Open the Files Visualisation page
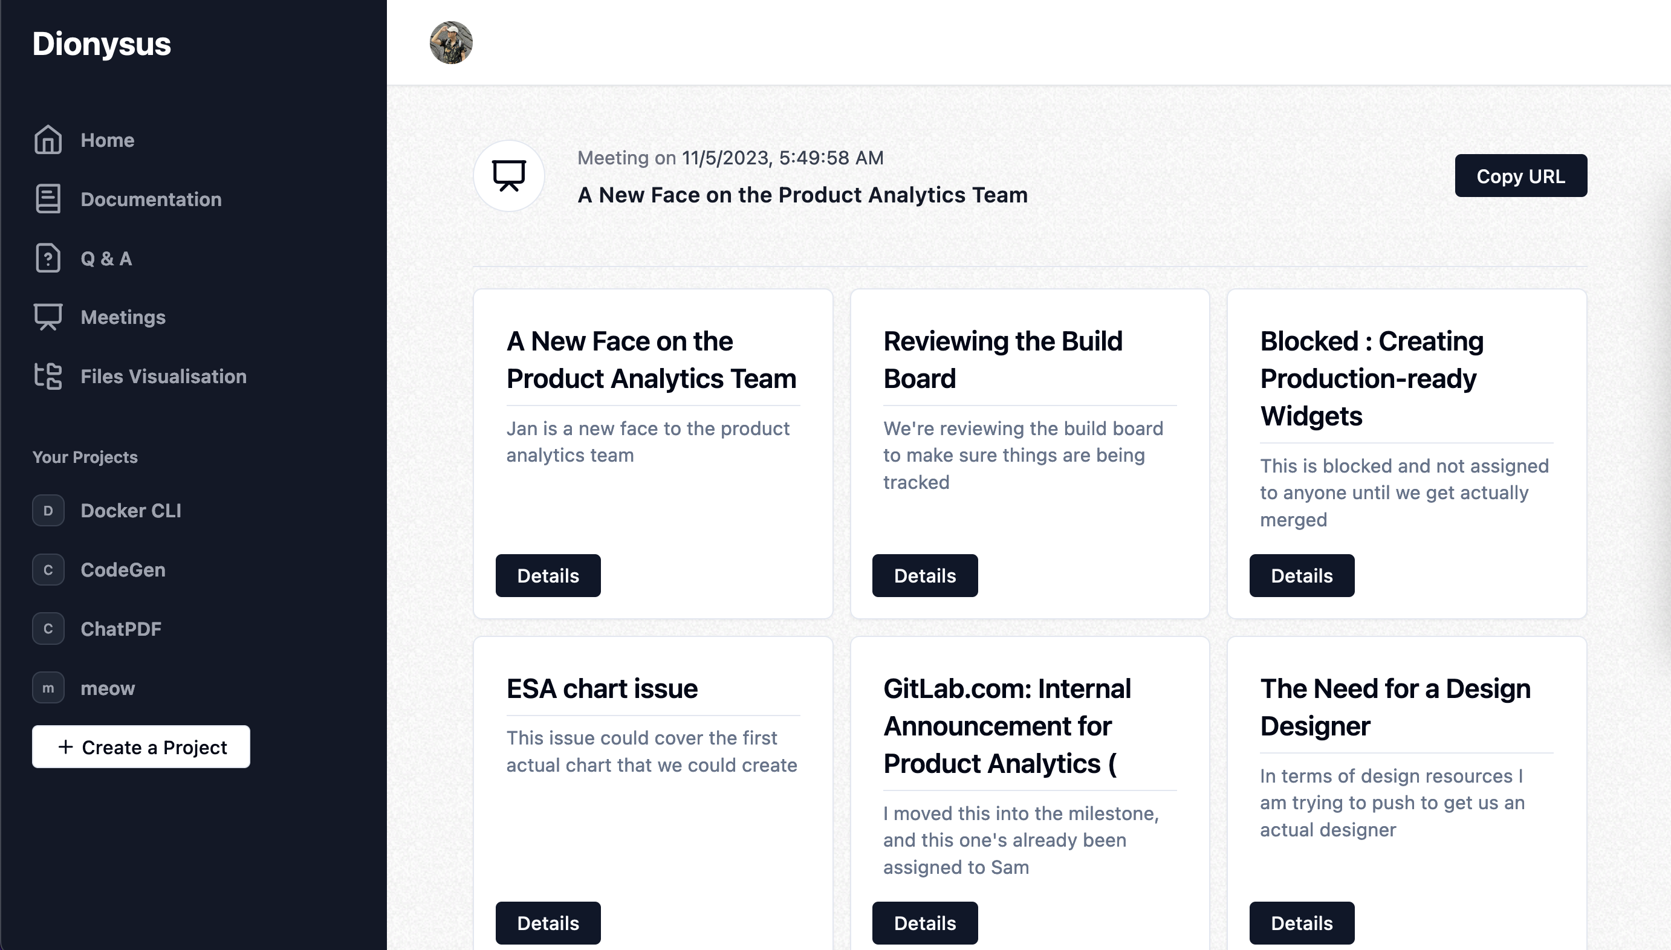1671x950 pixels. click(x=163, y=376)
